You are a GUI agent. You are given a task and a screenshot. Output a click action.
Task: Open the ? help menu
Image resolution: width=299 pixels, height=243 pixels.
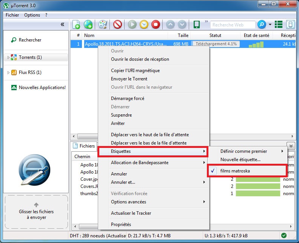(46, 15)
